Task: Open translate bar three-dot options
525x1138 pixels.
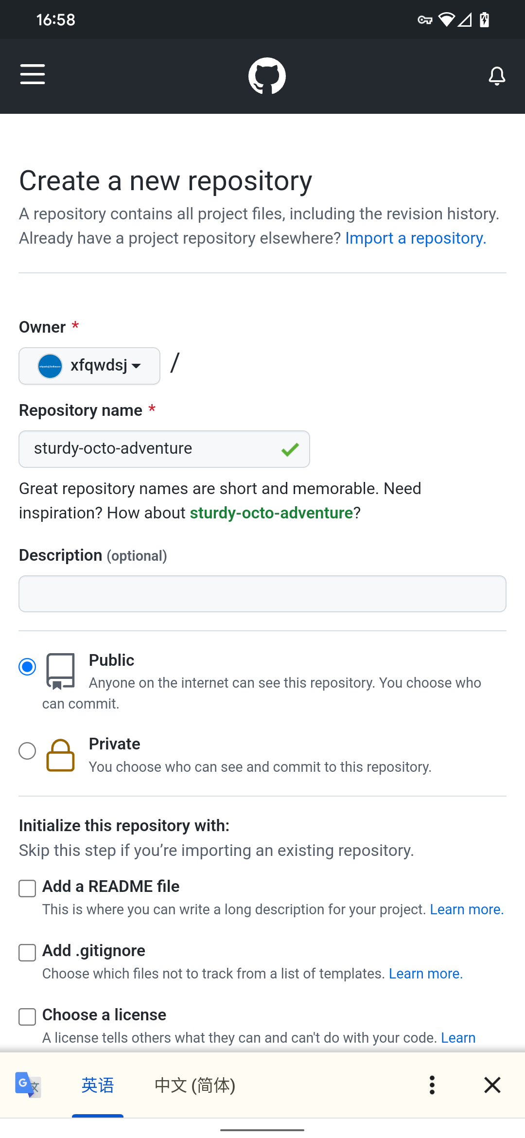Action: pos(432,1085)
